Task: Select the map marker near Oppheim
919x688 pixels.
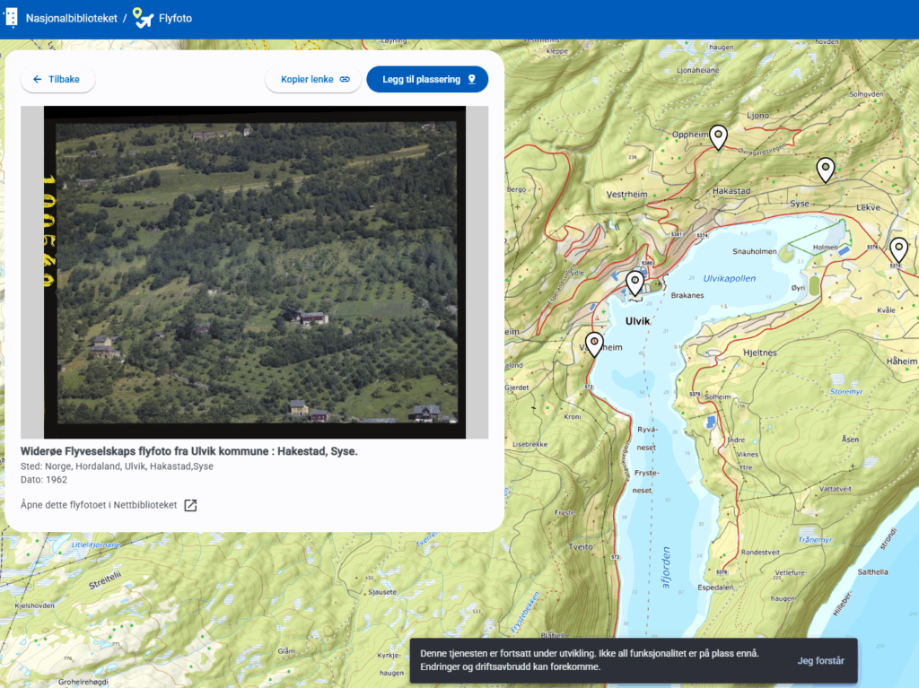Action: [718, 136]
